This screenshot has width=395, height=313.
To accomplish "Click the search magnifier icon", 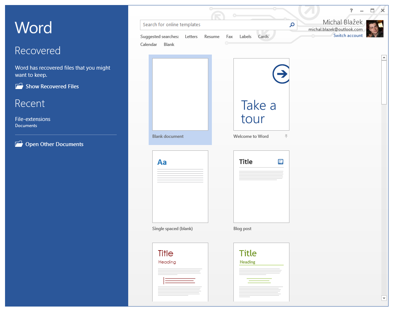I will [292, 25].
